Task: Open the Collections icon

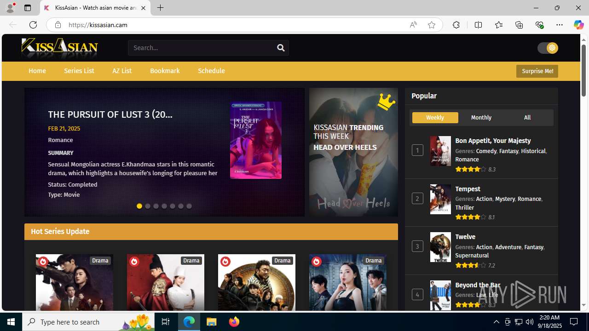Action: (x=519, y=25)
